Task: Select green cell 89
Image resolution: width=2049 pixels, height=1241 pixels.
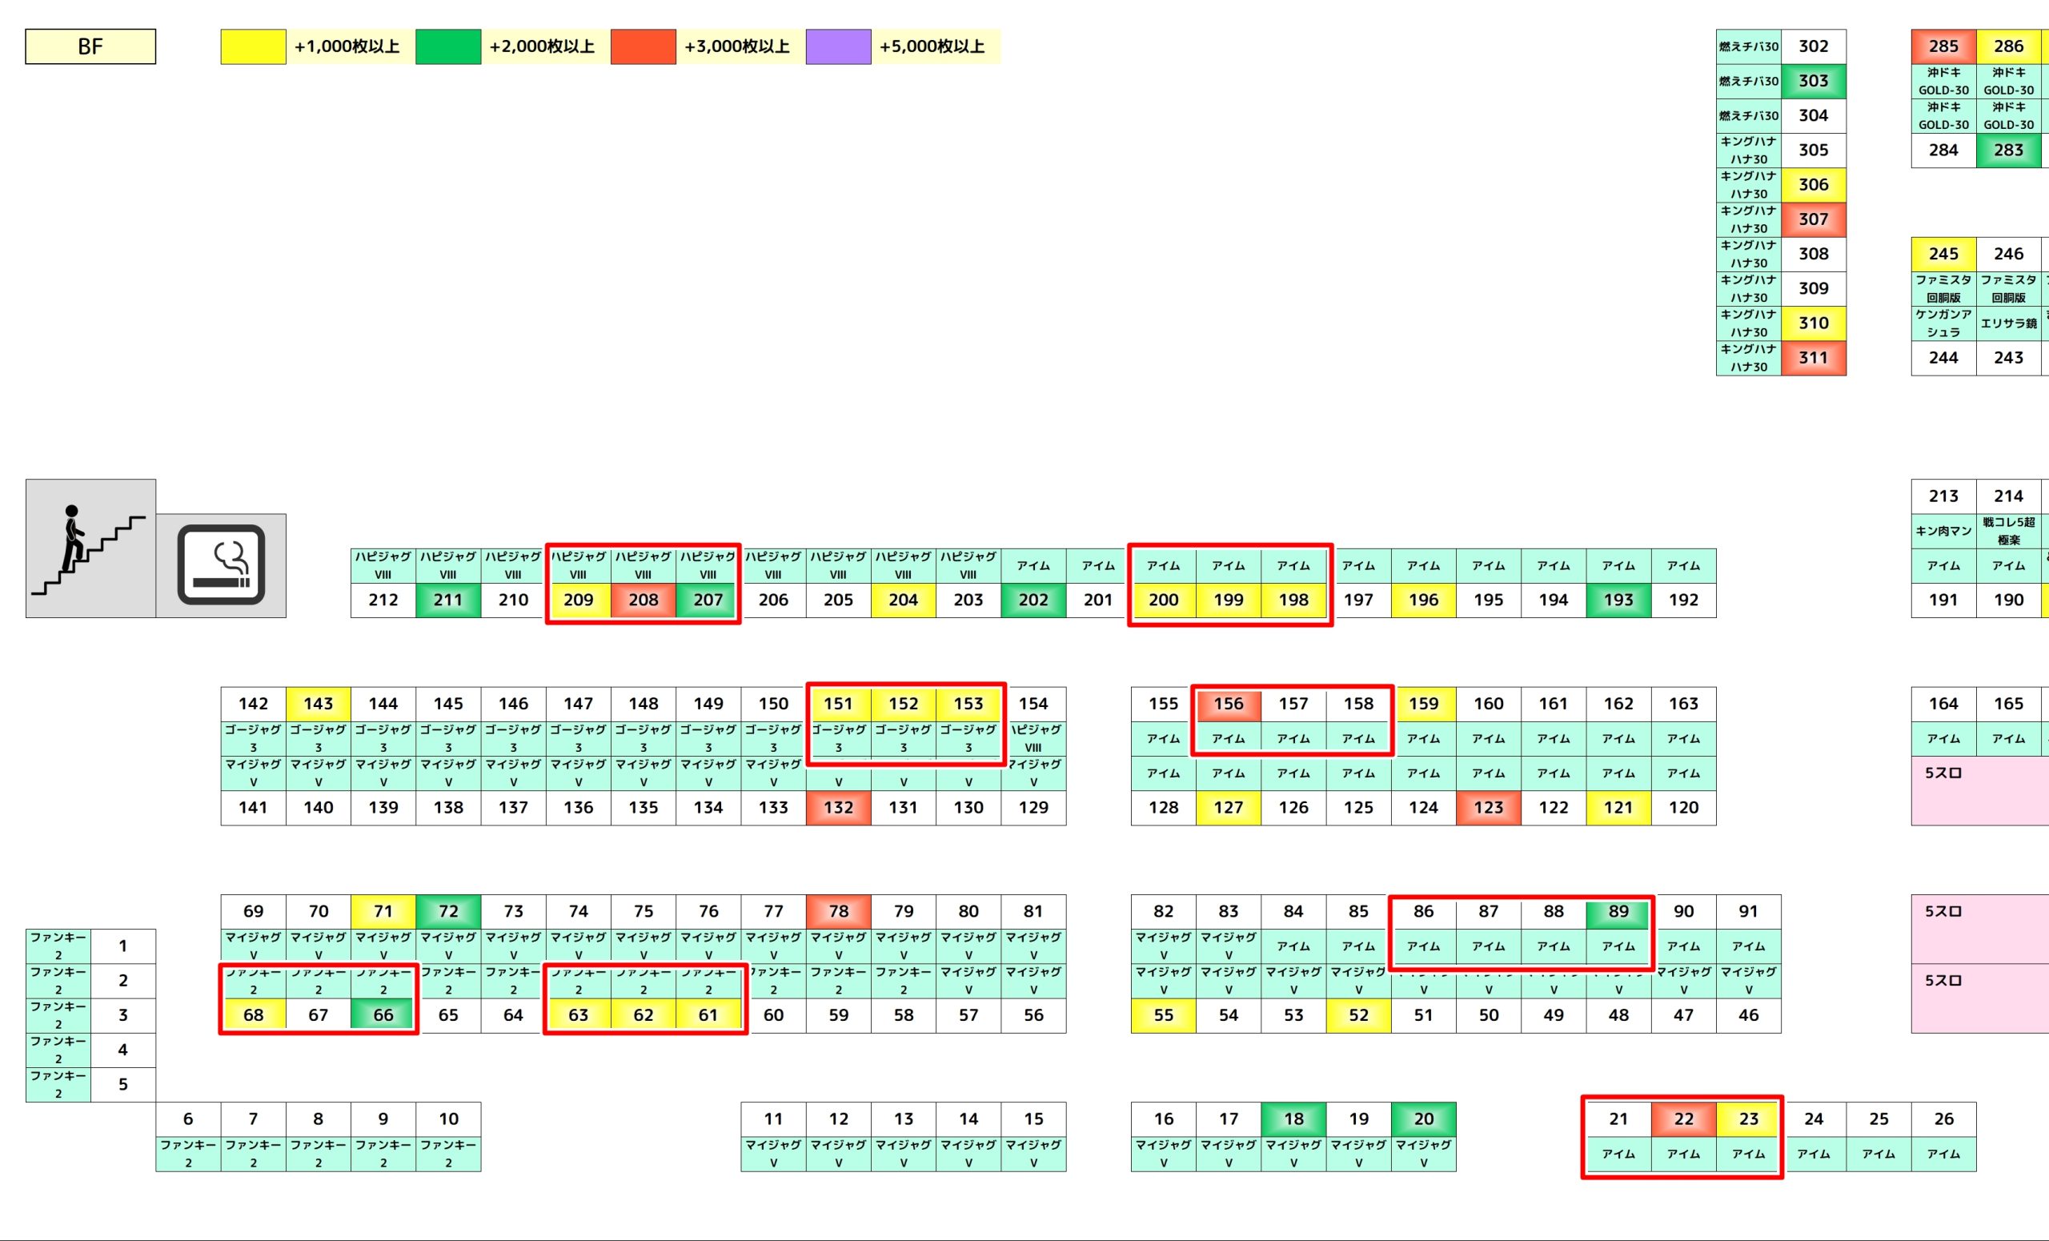Action: pos(1618,911)
